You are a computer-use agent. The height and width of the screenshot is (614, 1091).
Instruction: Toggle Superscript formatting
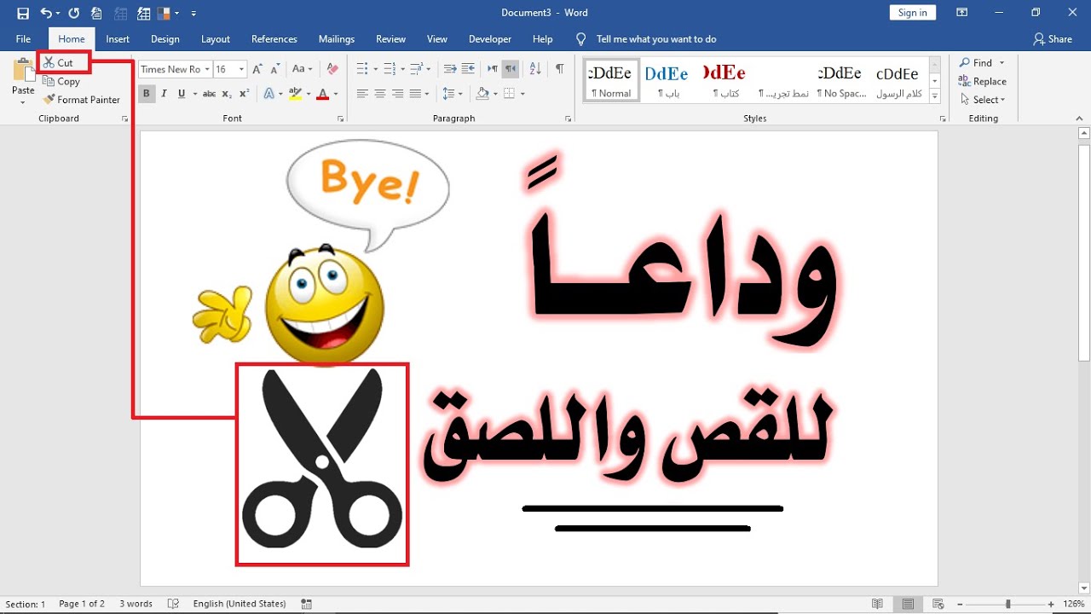pyautogui.click(x=244, y=94)
